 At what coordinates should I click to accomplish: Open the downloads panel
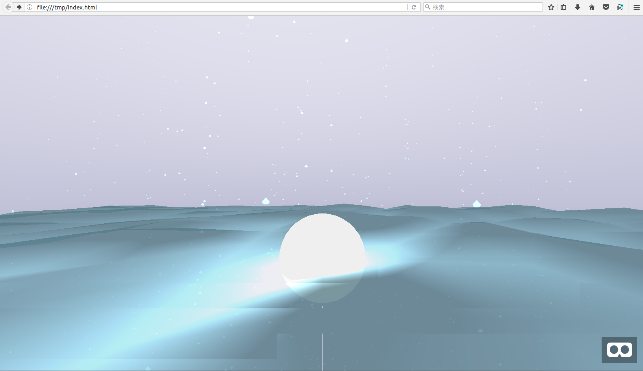point(578,7)
